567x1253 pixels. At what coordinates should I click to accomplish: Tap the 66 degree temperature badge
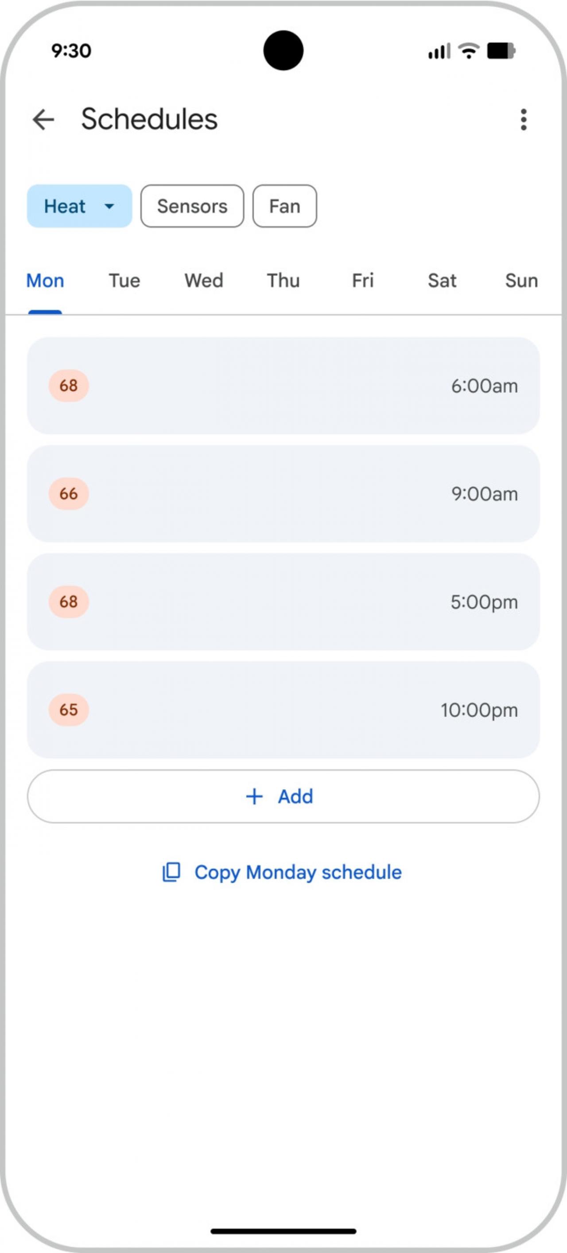(69, 494)
